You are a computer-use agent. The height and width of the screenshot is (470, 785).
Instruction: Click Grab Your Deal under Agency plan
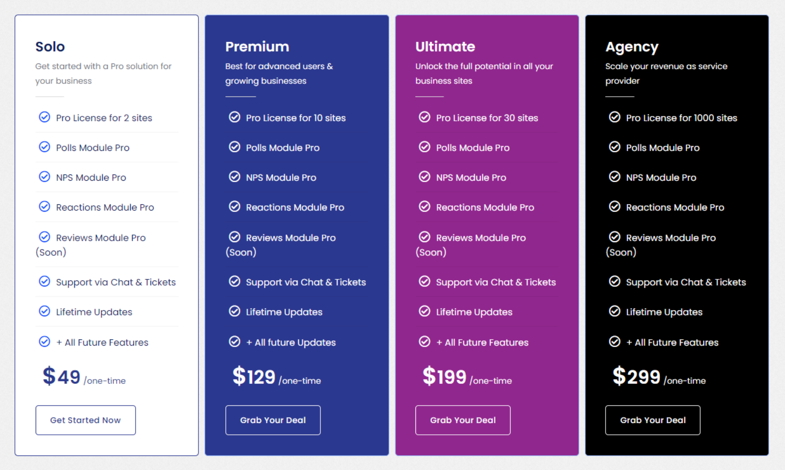click(x=653, y=420)
